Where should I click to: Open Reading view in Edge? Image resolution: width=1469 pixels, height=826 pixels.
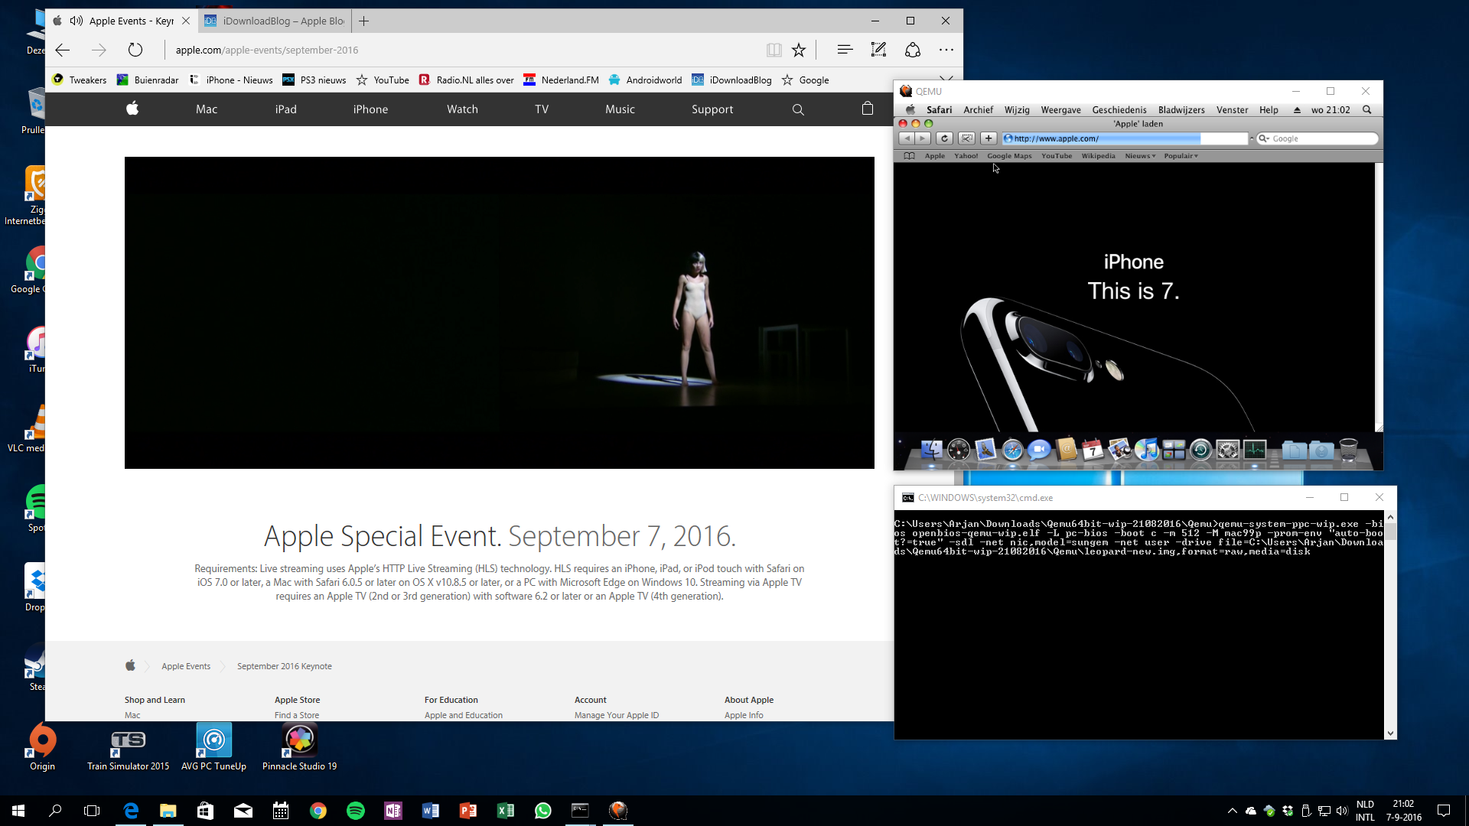(x=774, y=50)
